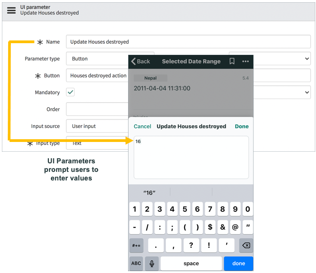316x273 pixels.
Task: Tap the period key on keyboard
Action: [x=156, y=245]
